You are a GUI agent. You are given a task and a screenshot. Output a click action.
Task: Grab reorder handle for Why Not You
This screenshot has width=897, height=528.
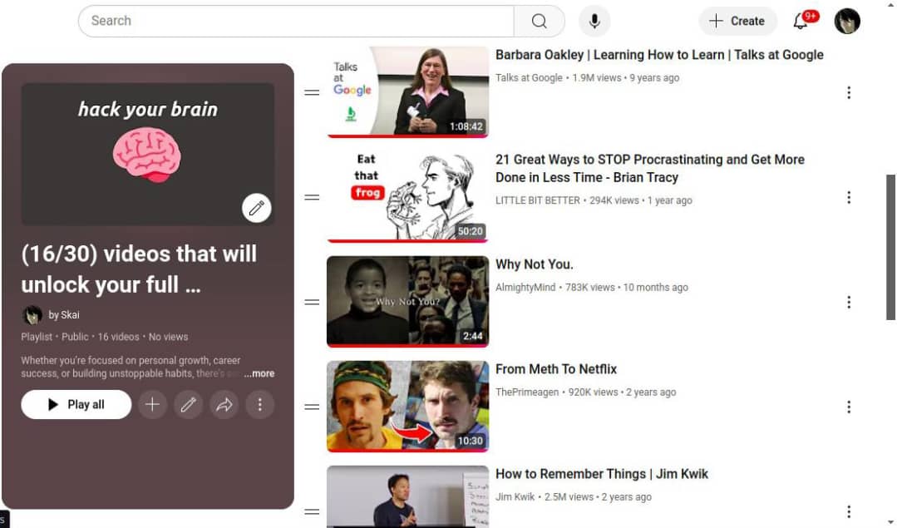coord(312,302)
